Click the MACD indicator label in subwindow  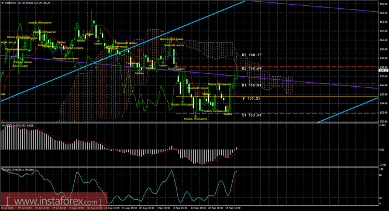pos(18,125)
